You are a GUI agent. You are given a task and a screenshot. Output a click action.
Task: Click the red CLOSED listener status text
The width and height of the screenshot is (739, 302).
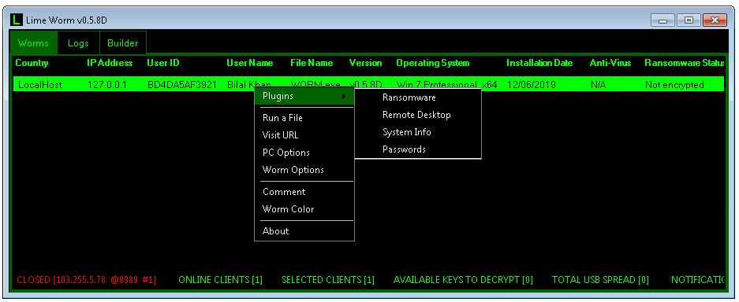pos(86,280)
